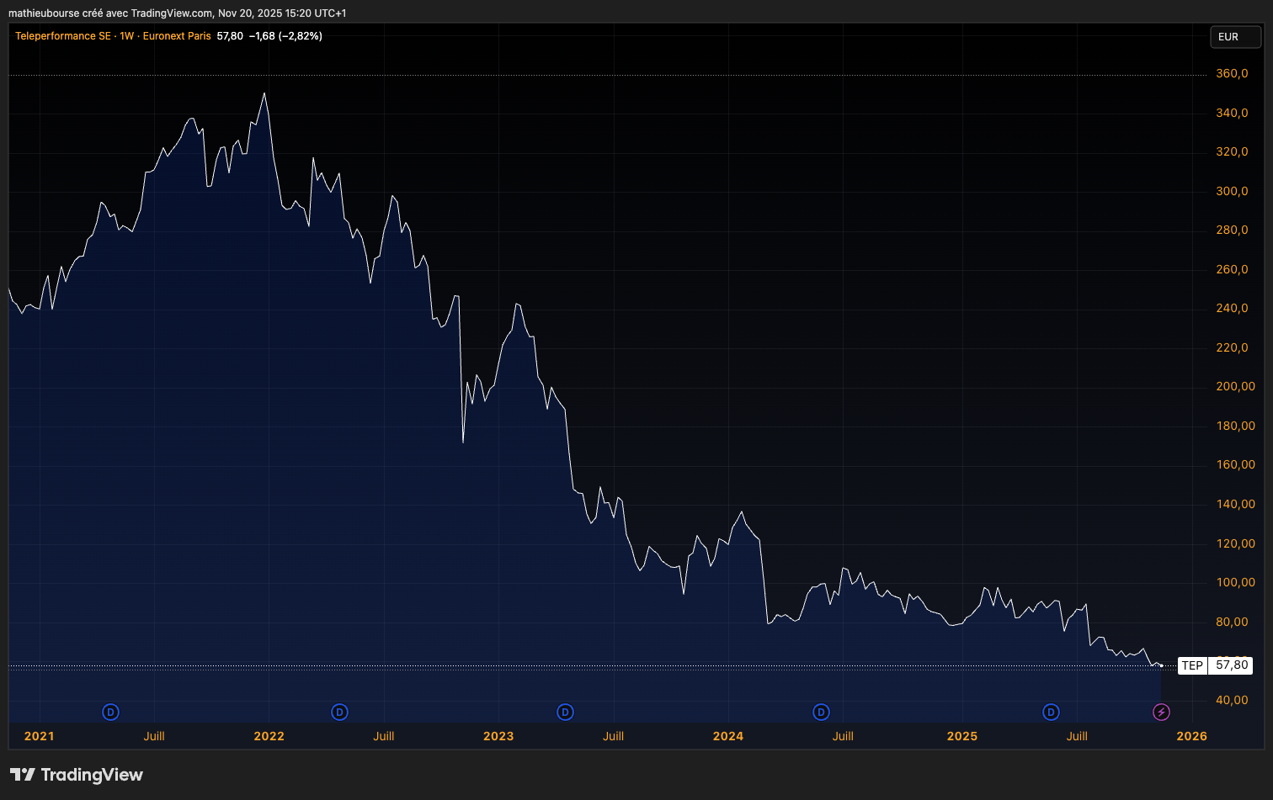Click the 360,0 price axis label
Screen dimensions: 1273x800
[x=1233, y=74]
